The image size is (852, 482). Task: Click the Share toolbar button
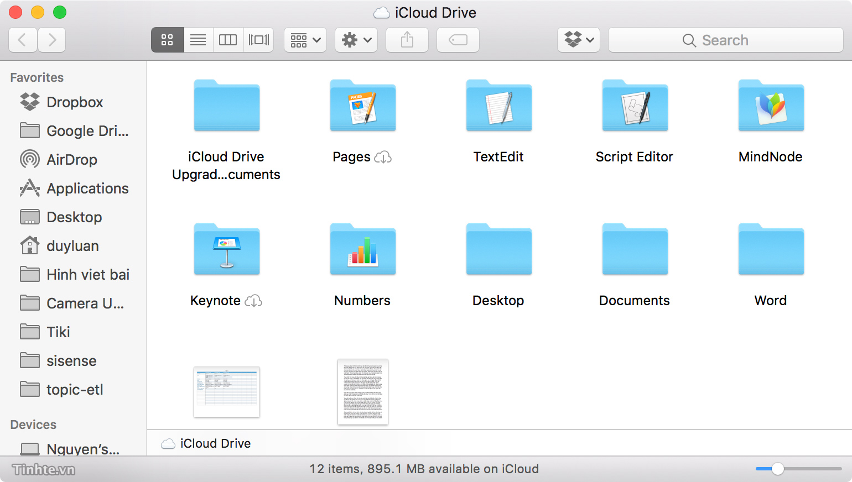407,40
